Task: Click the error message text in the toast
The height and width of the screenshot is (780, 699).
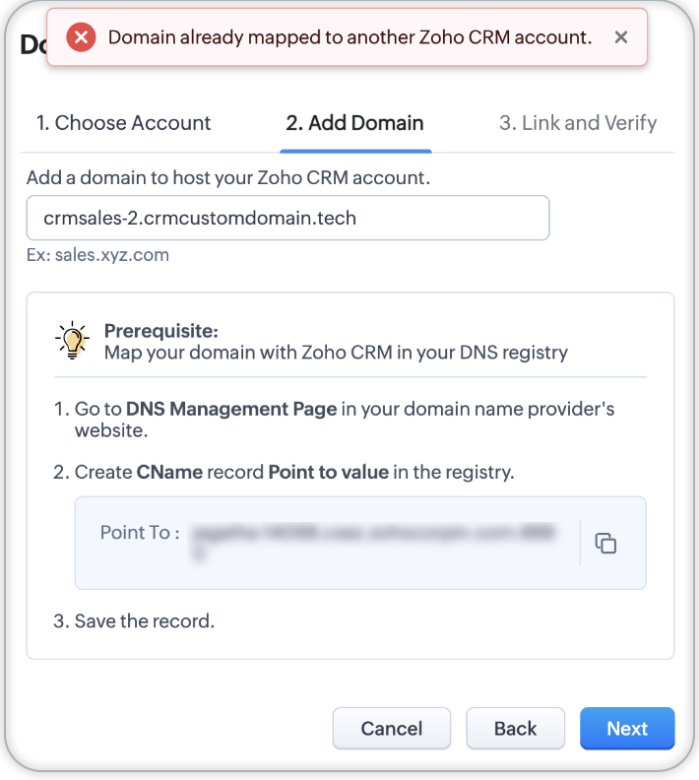Action: 349,37
